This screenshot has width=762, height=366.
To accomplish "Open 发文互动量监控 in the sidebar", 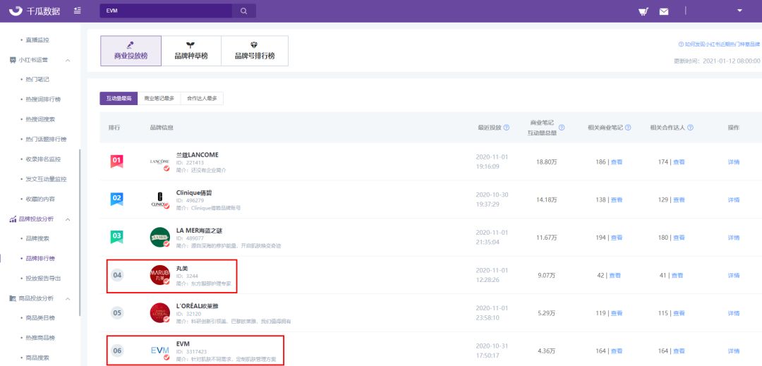I will tap(46, 179).
